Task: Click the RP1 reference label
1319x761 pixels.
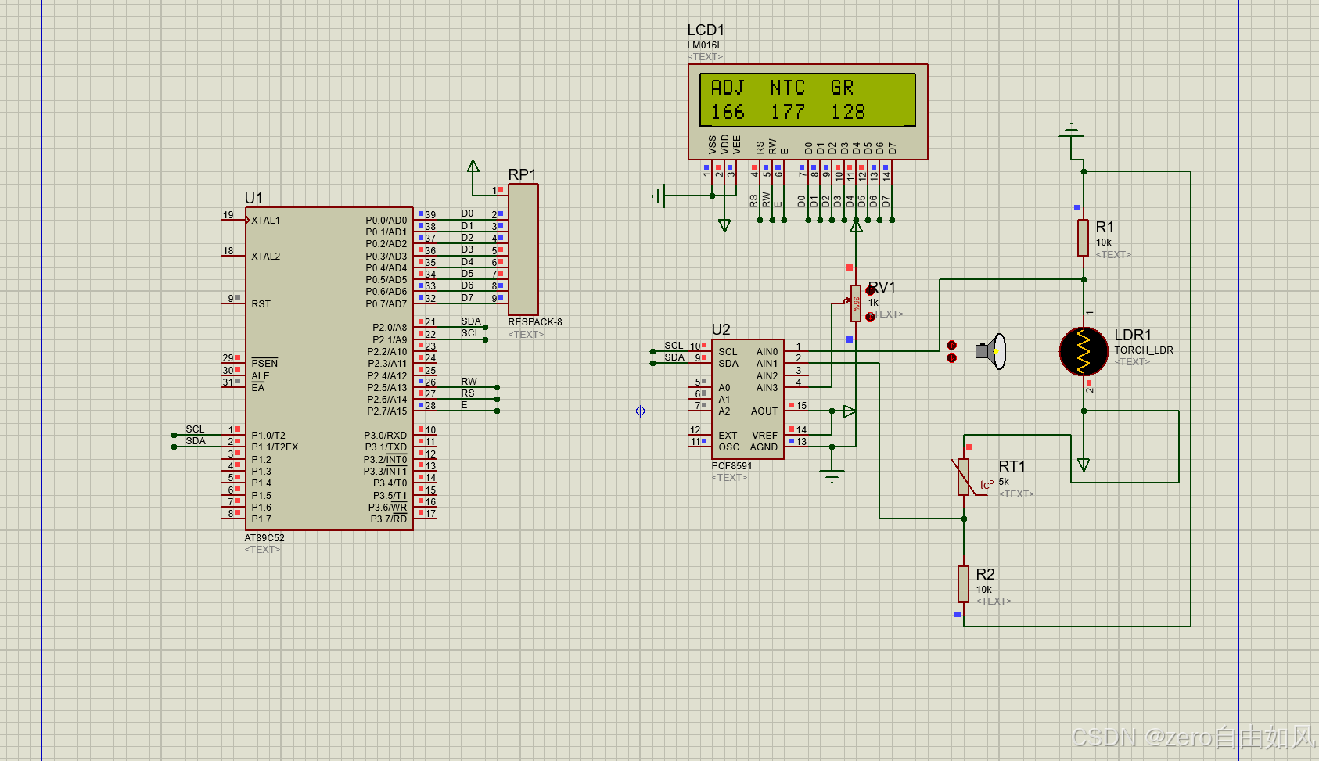Action: pos(523,174)
